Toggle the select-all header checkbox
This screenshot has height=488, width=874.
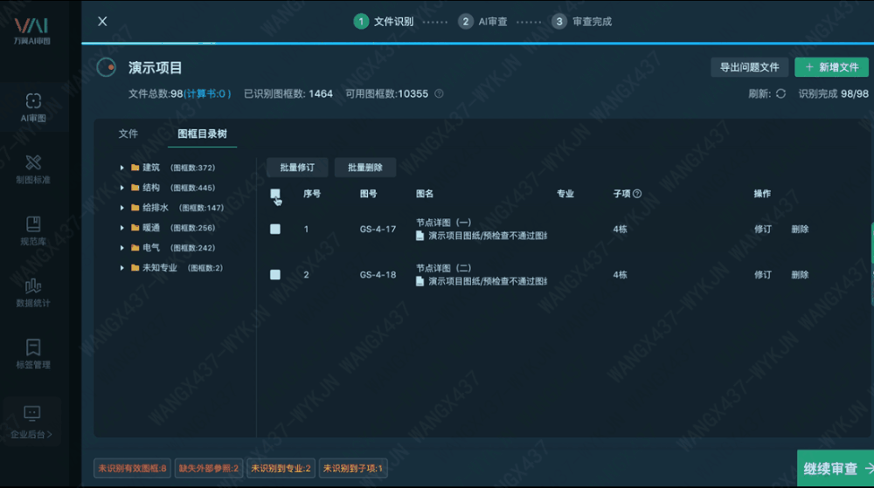pos(275,194)
